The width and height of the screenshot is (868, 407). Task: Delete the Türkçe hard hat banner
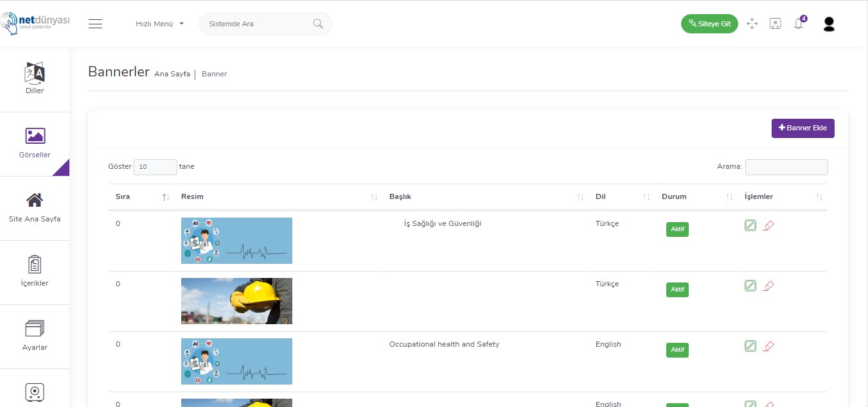[768, 286]
